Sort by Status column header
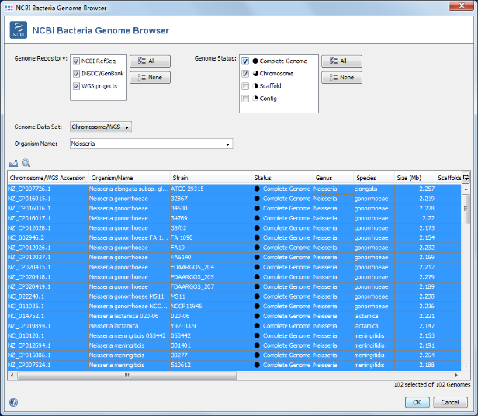Image resolution: width=478 pixels, height=416 pixels. (x=282, y=178)
